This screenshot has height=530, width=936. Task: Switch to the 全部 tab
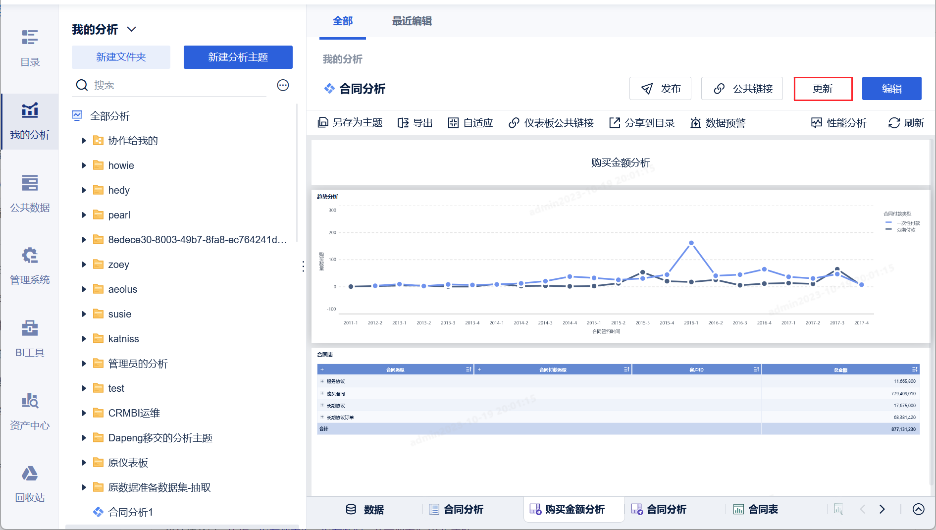click(x=343, y=21)
